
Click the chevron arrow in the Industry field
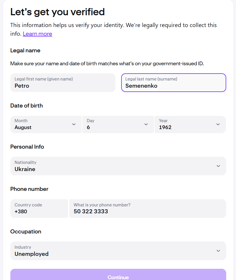point(218,251)
